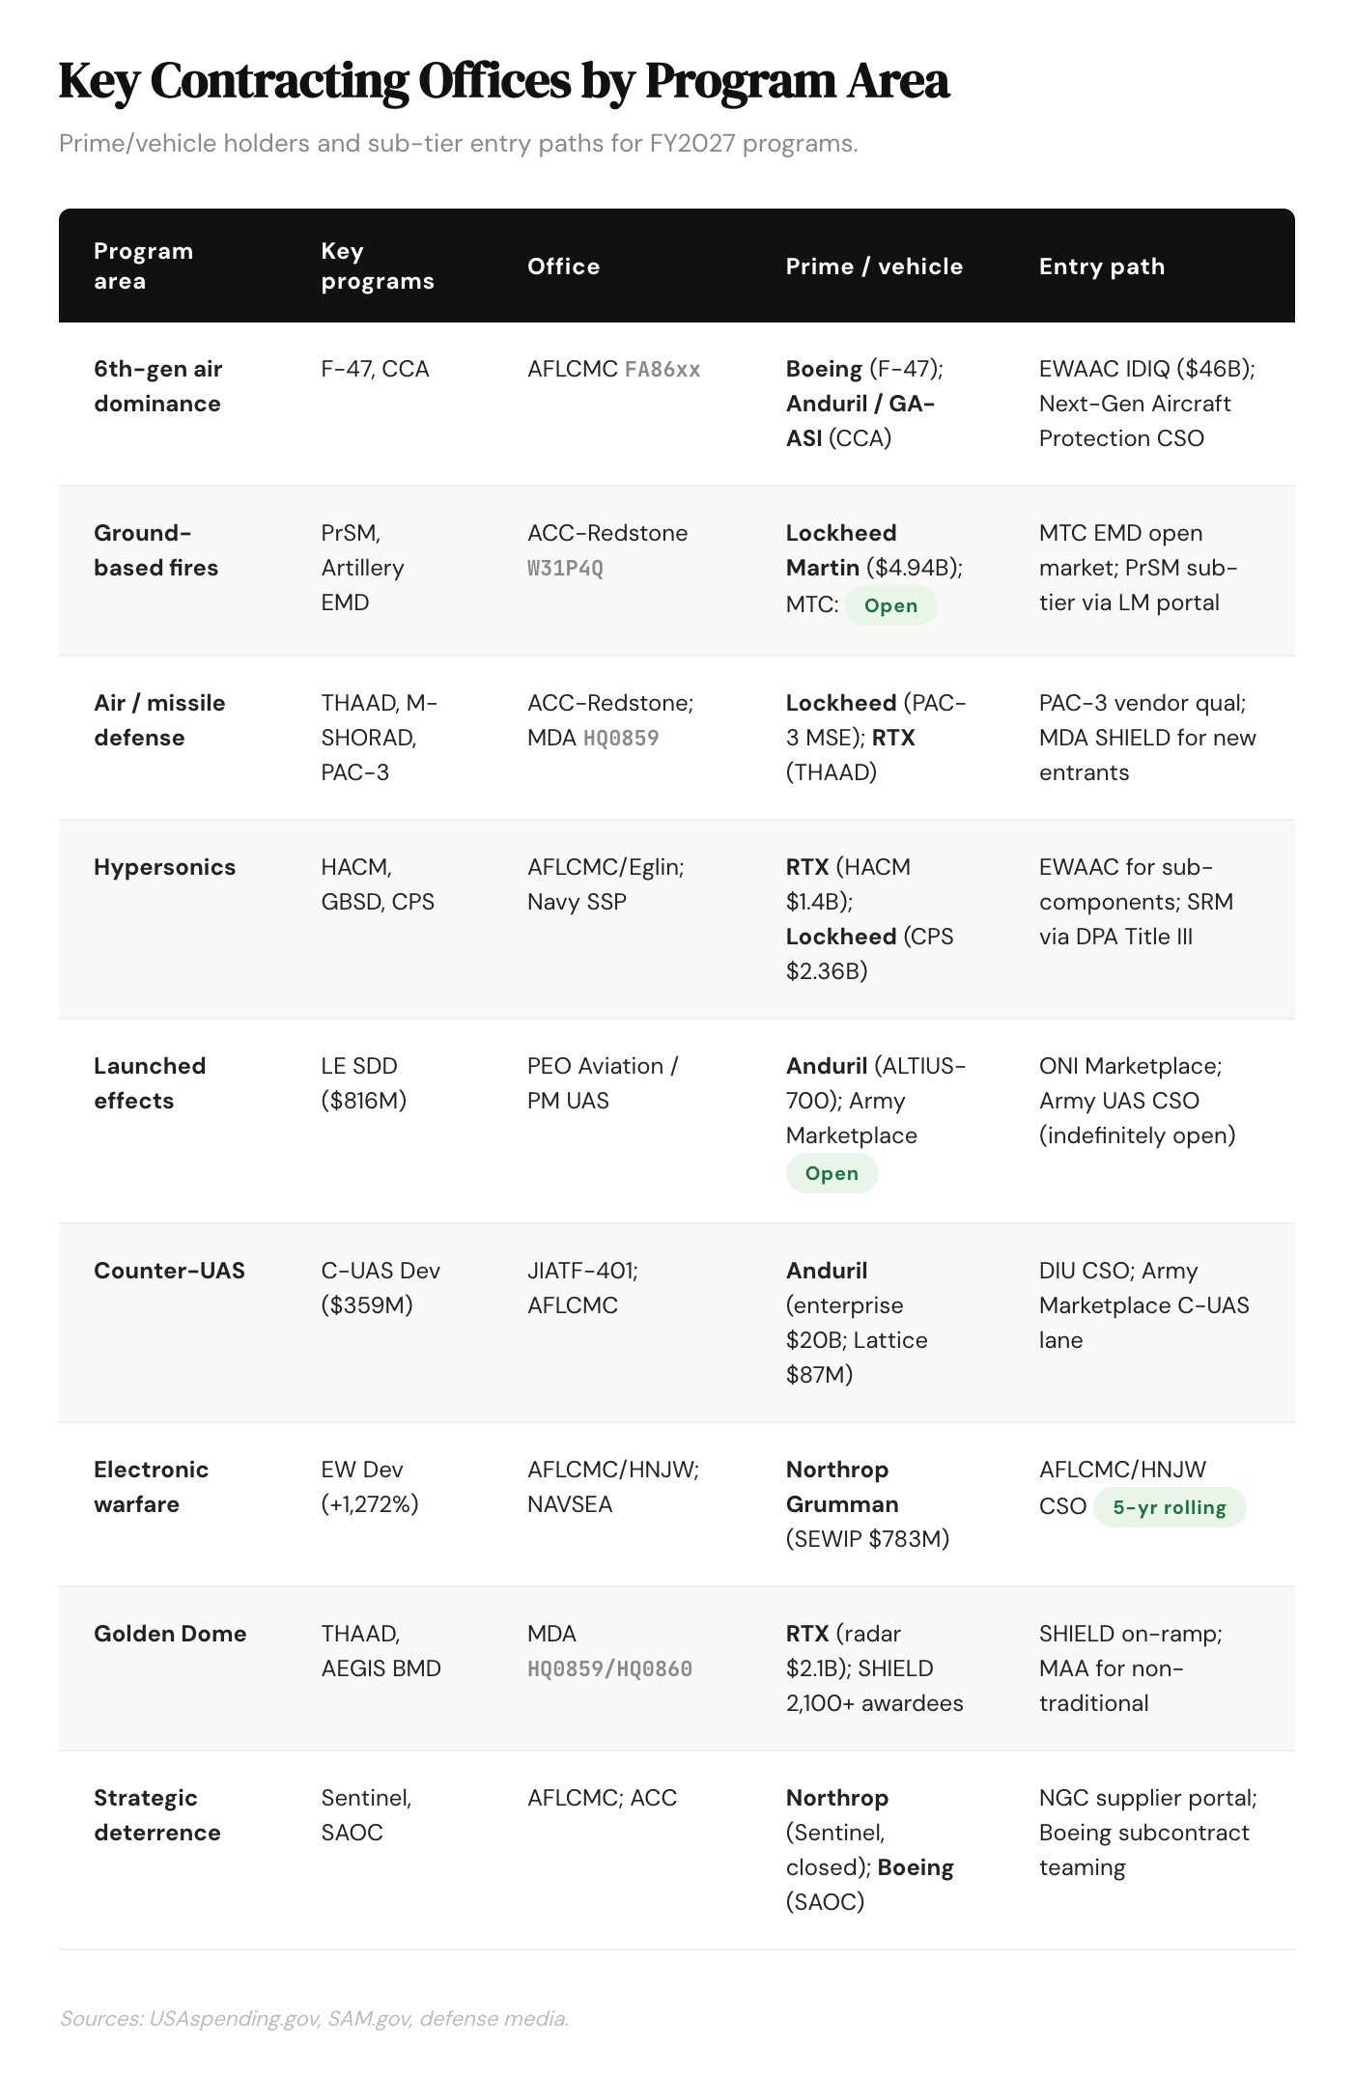This screenshot has height=2074, width=1354.
Task: Click the Open badge beside MTC
Action: [x=890, y=605]
